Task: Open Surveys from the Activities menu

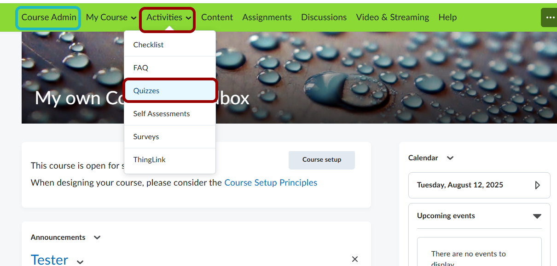Action: coord(146,137)
